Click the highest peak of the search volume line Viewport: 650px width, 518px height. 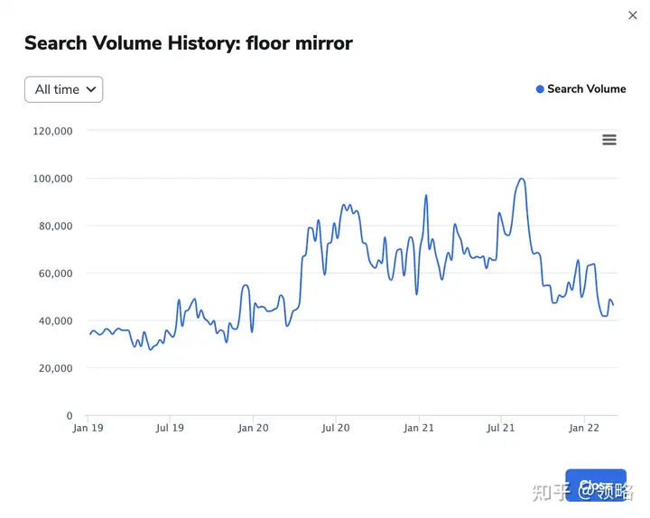pos(522,179)
